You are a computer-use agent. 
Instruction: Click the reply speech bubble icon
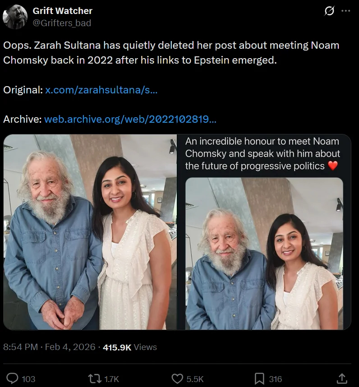coord(13,379)
